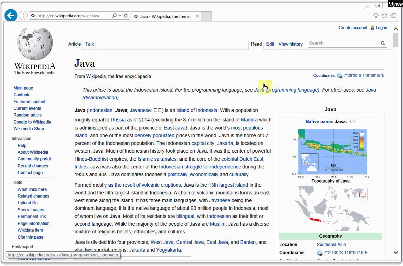This screenshot has height=266, width=403.
Task: Click the Favorites star icon
Action: tap(384, 16)
